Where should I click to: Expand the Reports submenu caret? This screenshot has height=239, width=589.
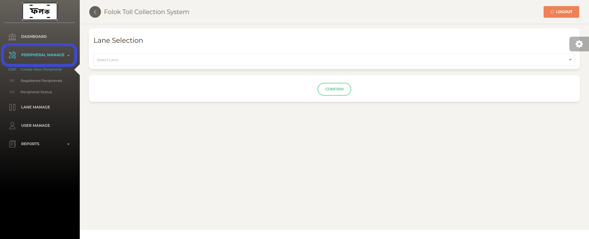point(68,144)
